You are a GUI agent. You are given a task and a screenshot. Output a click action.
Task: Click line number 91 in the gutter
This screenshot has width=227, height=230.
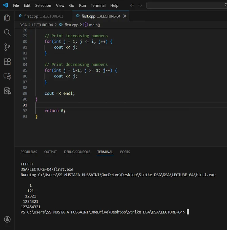(25, 105)
